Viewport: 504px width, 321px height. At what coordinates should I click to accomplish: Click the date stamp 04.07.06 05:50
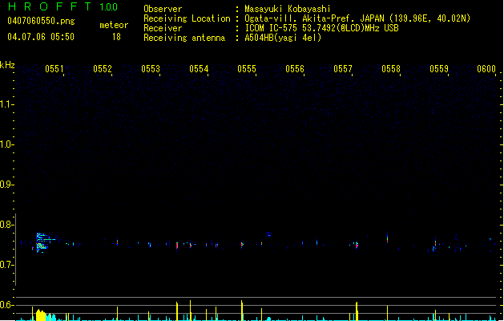(x=41, y=37)
